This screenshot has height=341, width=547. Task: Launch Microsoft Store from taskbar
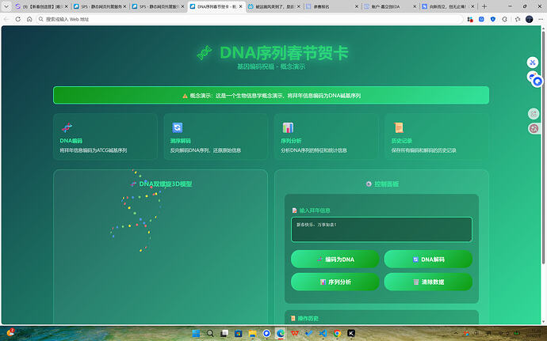click(x=239, y=333)
